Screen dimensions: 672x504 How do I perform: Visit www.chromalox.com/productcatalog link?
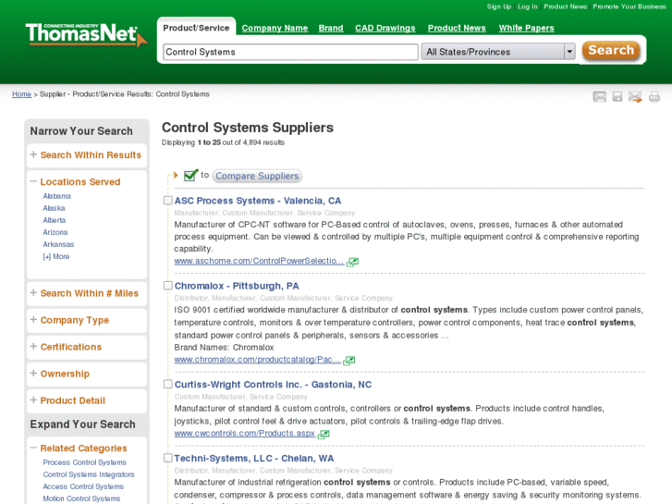[257, 360]
